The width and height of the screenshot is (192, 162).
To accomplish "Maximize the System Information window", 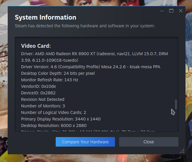I will (171, 11).
